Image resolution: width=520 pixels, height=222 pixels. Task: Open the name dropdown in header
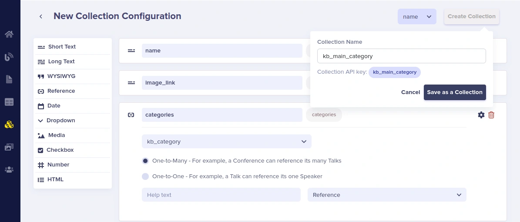coord(416,16)
